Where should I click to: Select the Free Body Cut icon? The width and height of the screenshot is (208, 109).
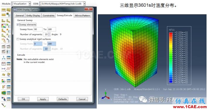(x=4, y=87)
